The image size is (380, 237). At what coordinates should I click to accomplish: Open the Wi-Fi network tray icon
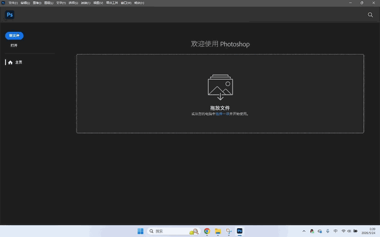click(344, 231)
